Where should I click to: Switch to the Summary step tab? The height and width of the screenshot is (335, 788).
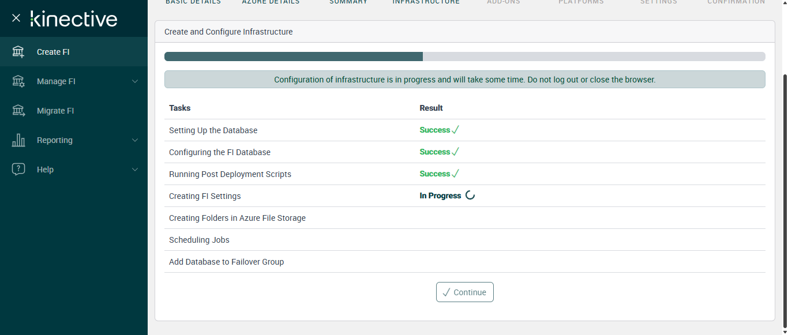coord(348,2)
